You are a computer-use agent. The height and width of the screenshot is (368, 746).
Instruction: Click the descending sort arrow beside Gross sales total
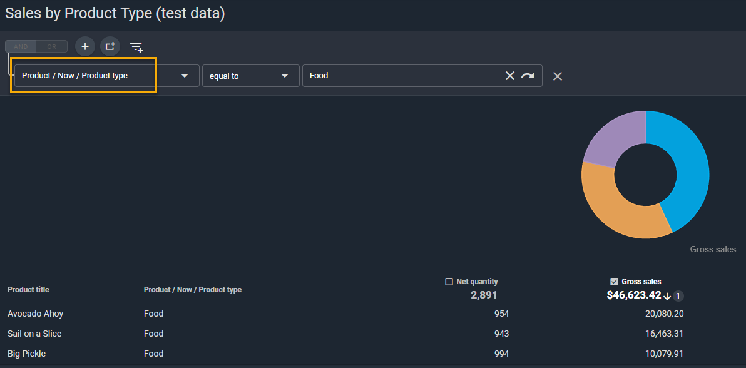click(668, 296)
